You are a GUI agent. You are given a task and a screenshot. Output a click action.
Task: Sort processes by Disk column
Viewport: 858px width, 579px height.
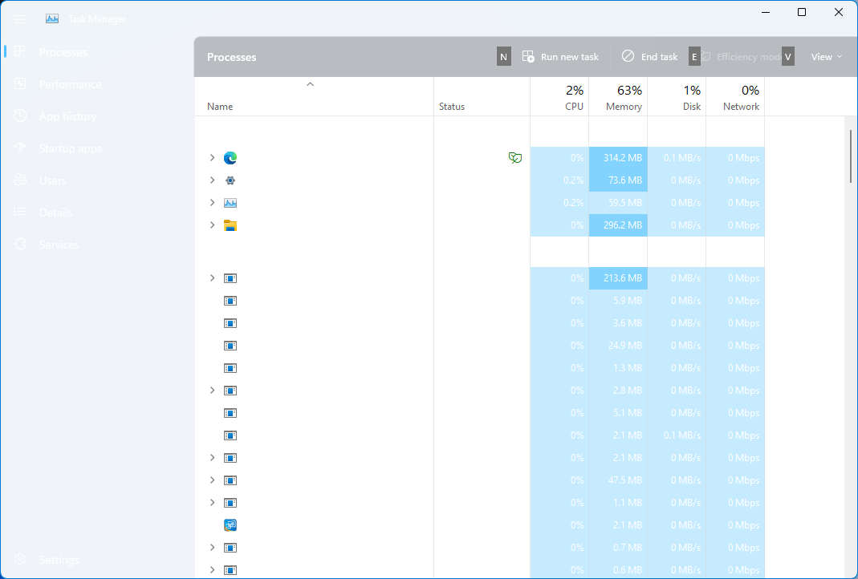click(x=677, y=97)
